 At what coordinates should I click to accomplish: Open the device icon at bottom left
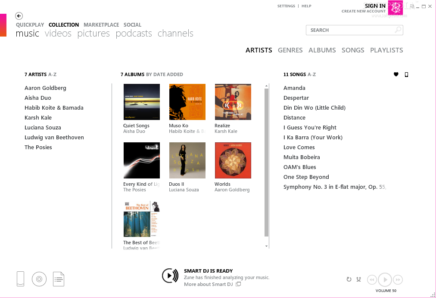pyautogui.click(x=20, y=279)
